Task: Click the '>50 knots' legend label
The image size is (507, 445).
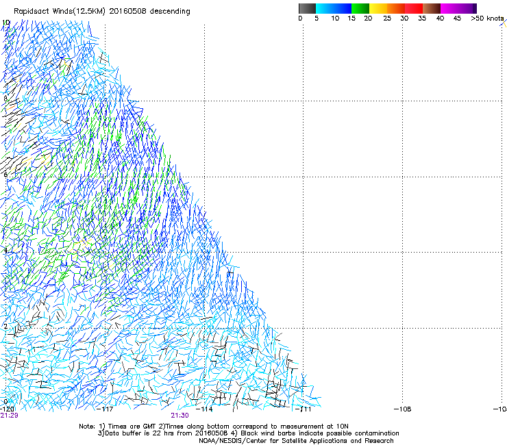Action: coord(487,18)
